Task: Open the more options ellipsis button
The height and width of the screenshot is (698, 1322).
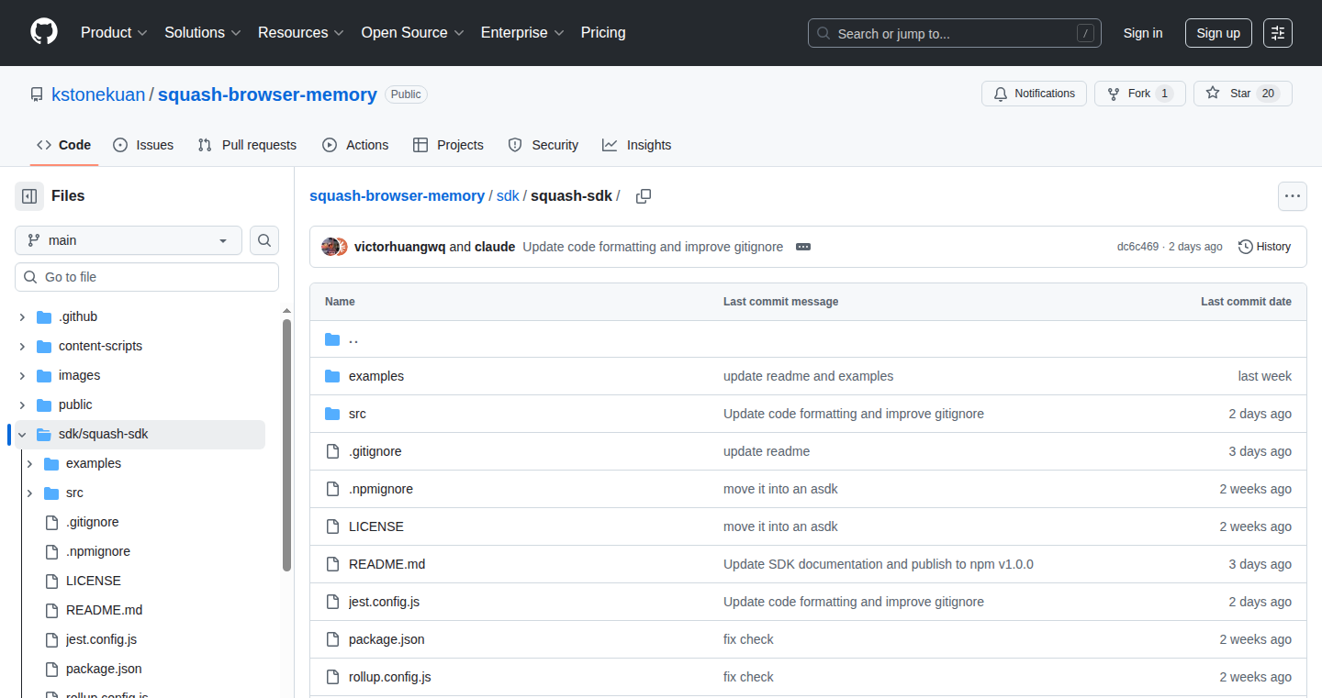Action: point(1293,196)
